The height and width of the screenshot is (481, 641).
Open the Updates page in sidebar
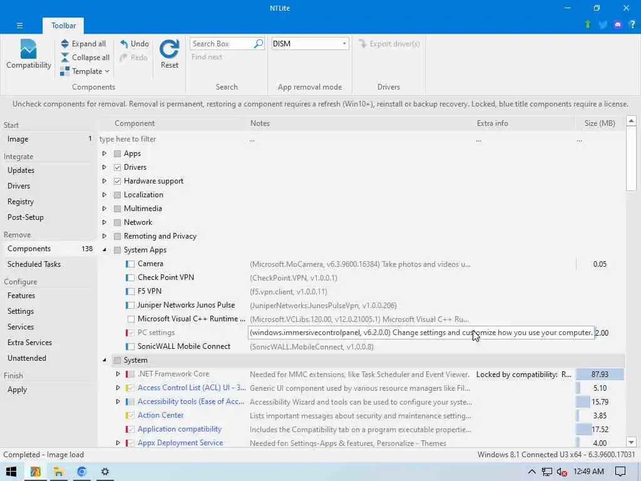(21, 170)
